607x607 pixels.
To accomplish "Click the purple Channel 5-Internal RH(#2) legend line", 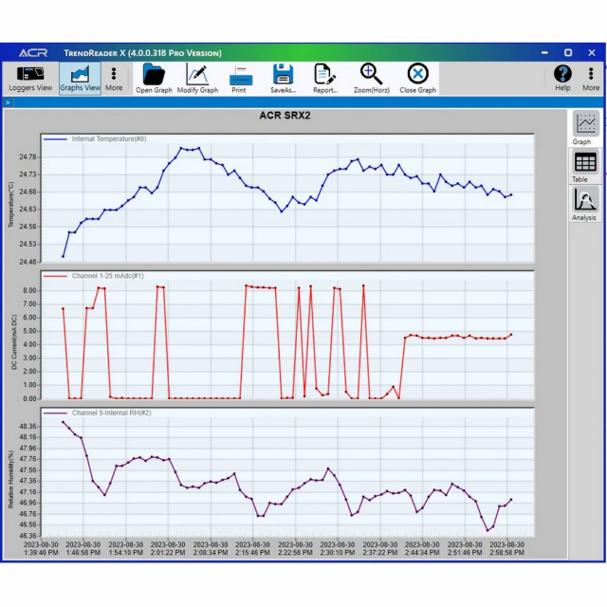I will coord(57,414).
